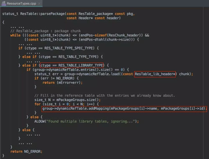Viewport: 209px width, 159px height.
Task: Click the comment starting '// Fill in the reference table'
Action: 104,96
